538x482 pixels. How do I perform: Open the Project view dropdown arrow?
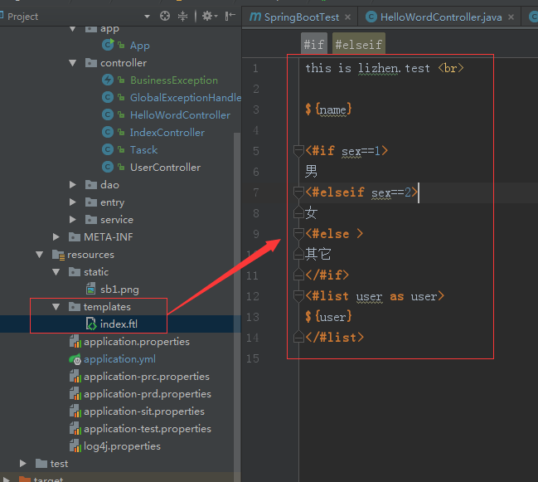[x=147, y=17]
